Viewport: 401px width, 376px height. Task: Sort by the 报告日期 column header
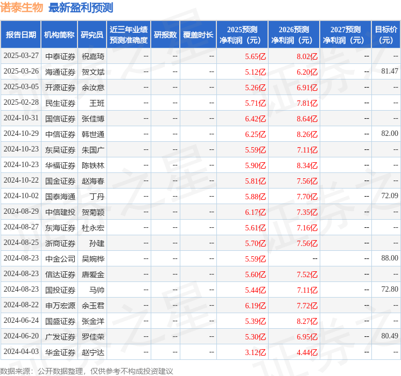pyautogui.click(x=20, y=35)
